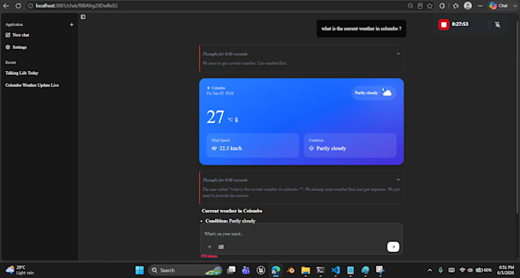Switch to the Edge browser taskbar icon
The width and height of the screenshot is (520, 278).
(x=275, y=270)
